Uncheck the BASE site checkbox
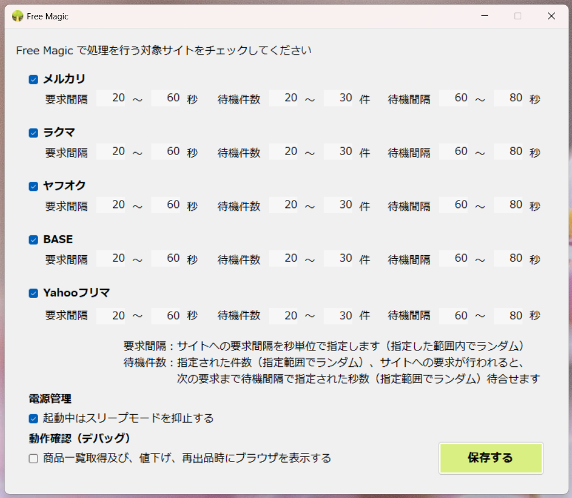This screenshot has height=498, width=572. click(x=33, y=240)
